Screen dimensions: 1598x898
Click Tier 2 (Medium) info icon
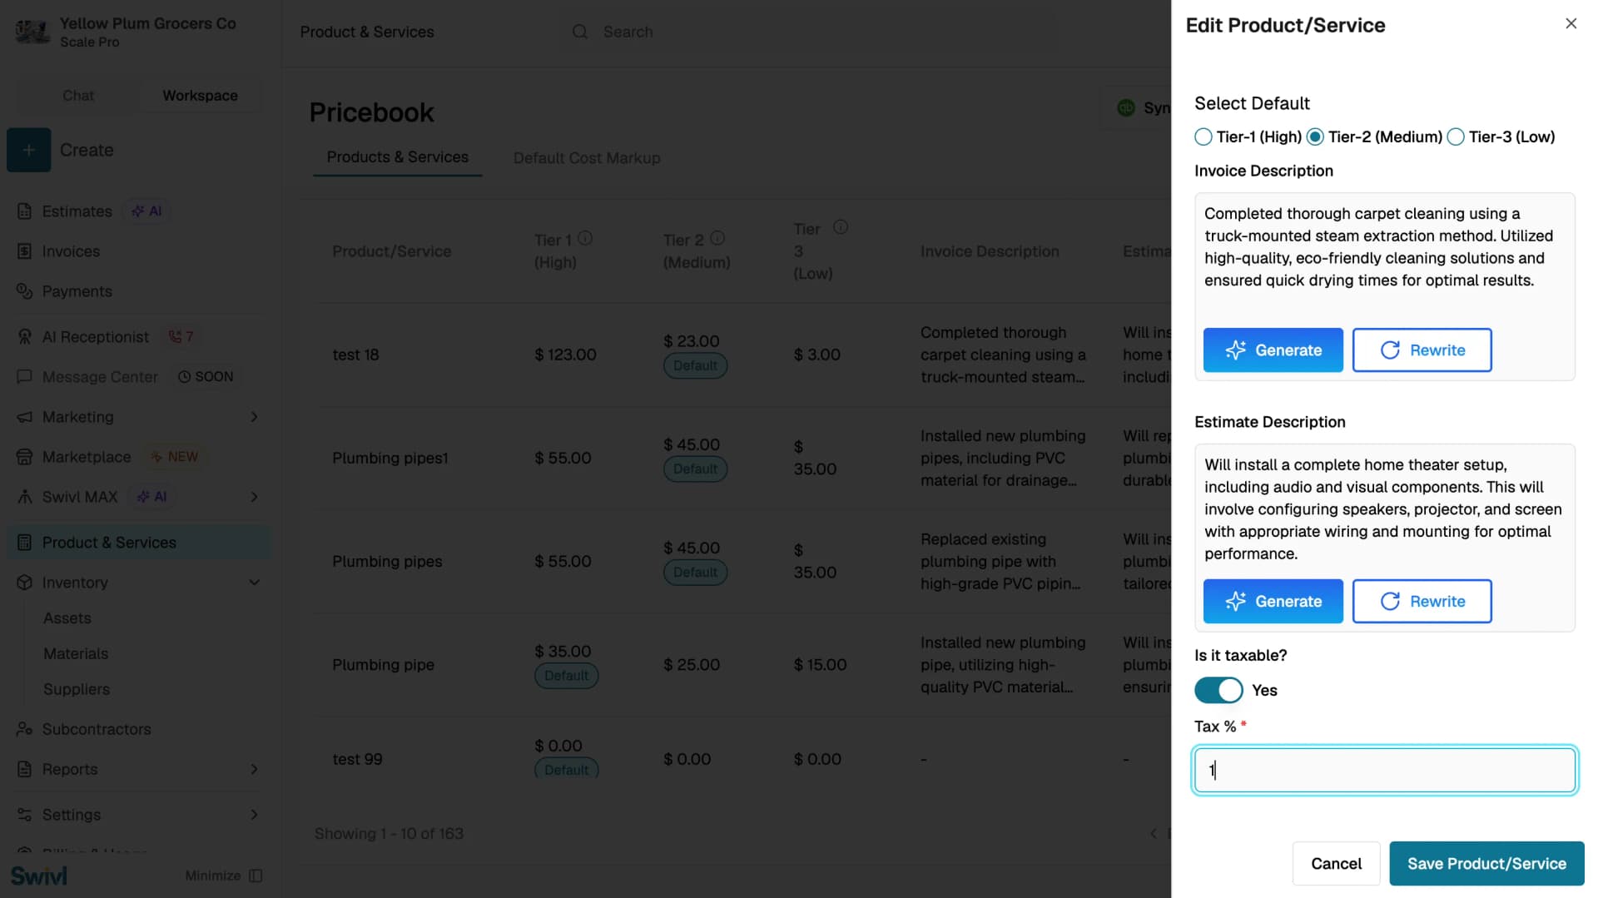pyautogui.click(x=717, y=238)
